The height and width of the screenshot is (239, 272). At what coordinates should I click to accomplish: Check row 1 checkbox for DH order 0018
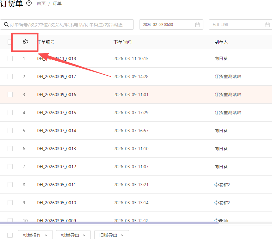(10, 58)
